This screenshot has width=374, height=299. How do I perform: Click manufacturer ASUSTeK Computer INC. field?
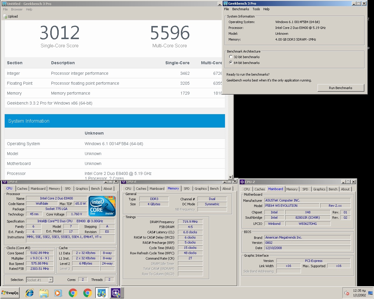(x=308, y=200)
